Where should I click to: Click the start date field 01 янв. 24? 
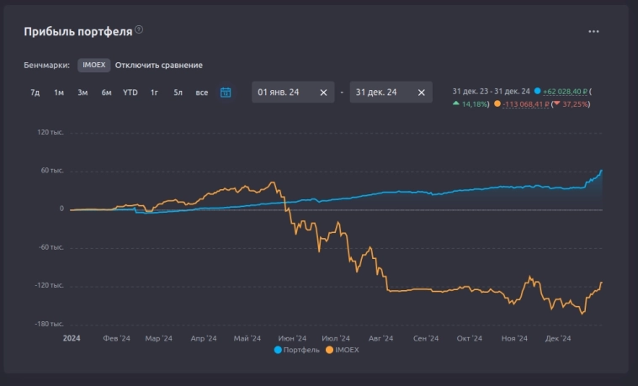pos(282,93)
